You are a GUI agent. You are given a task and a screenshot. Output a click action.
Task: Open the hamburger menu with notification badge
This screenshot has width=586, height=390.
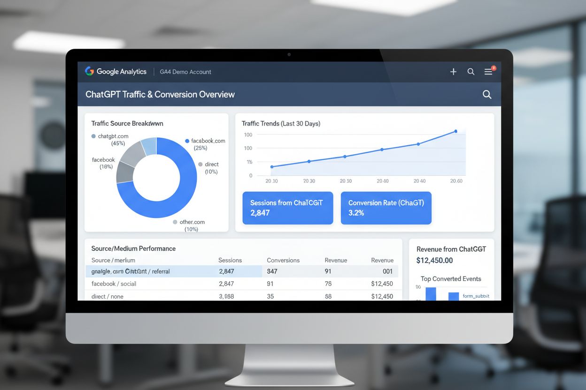pos(488,72)
